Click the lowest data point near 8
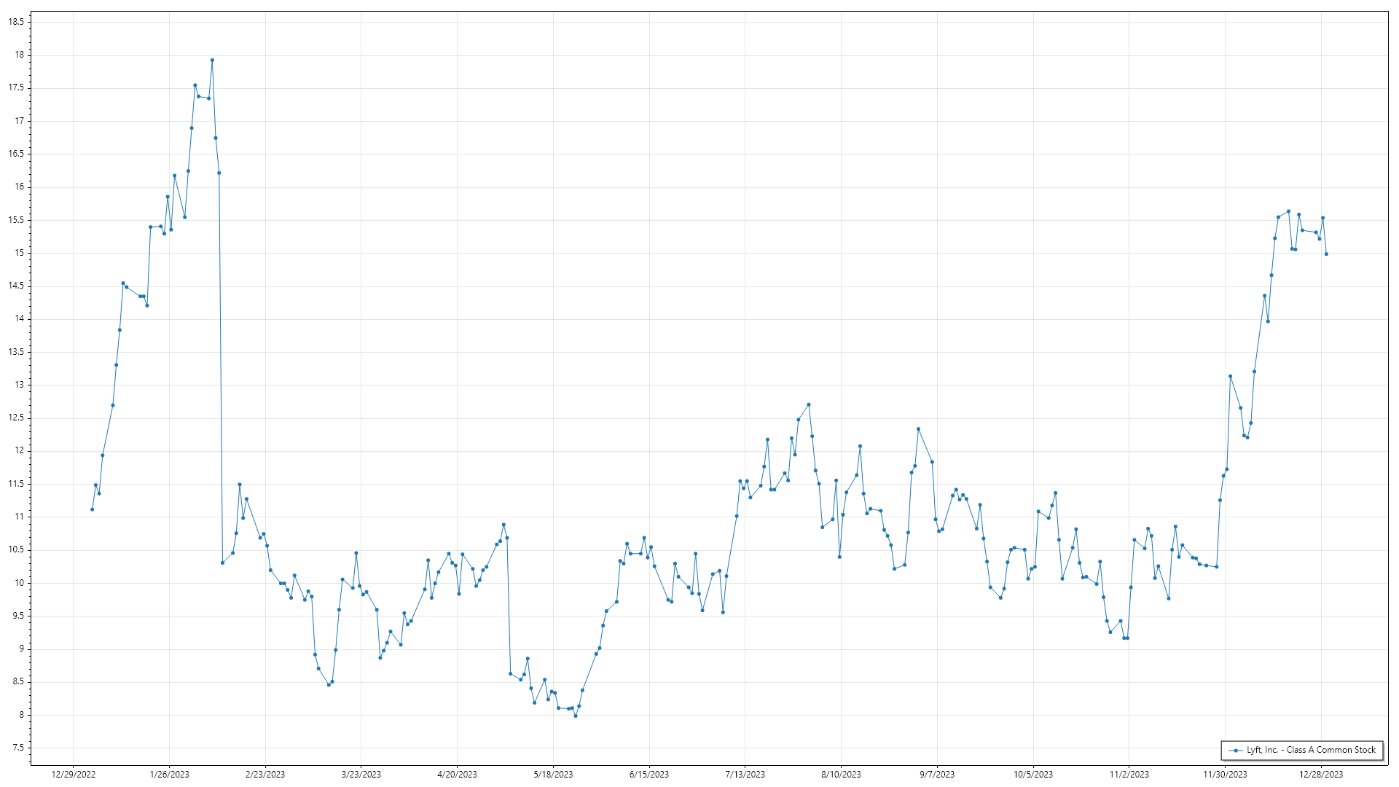 tap(576, 716)
